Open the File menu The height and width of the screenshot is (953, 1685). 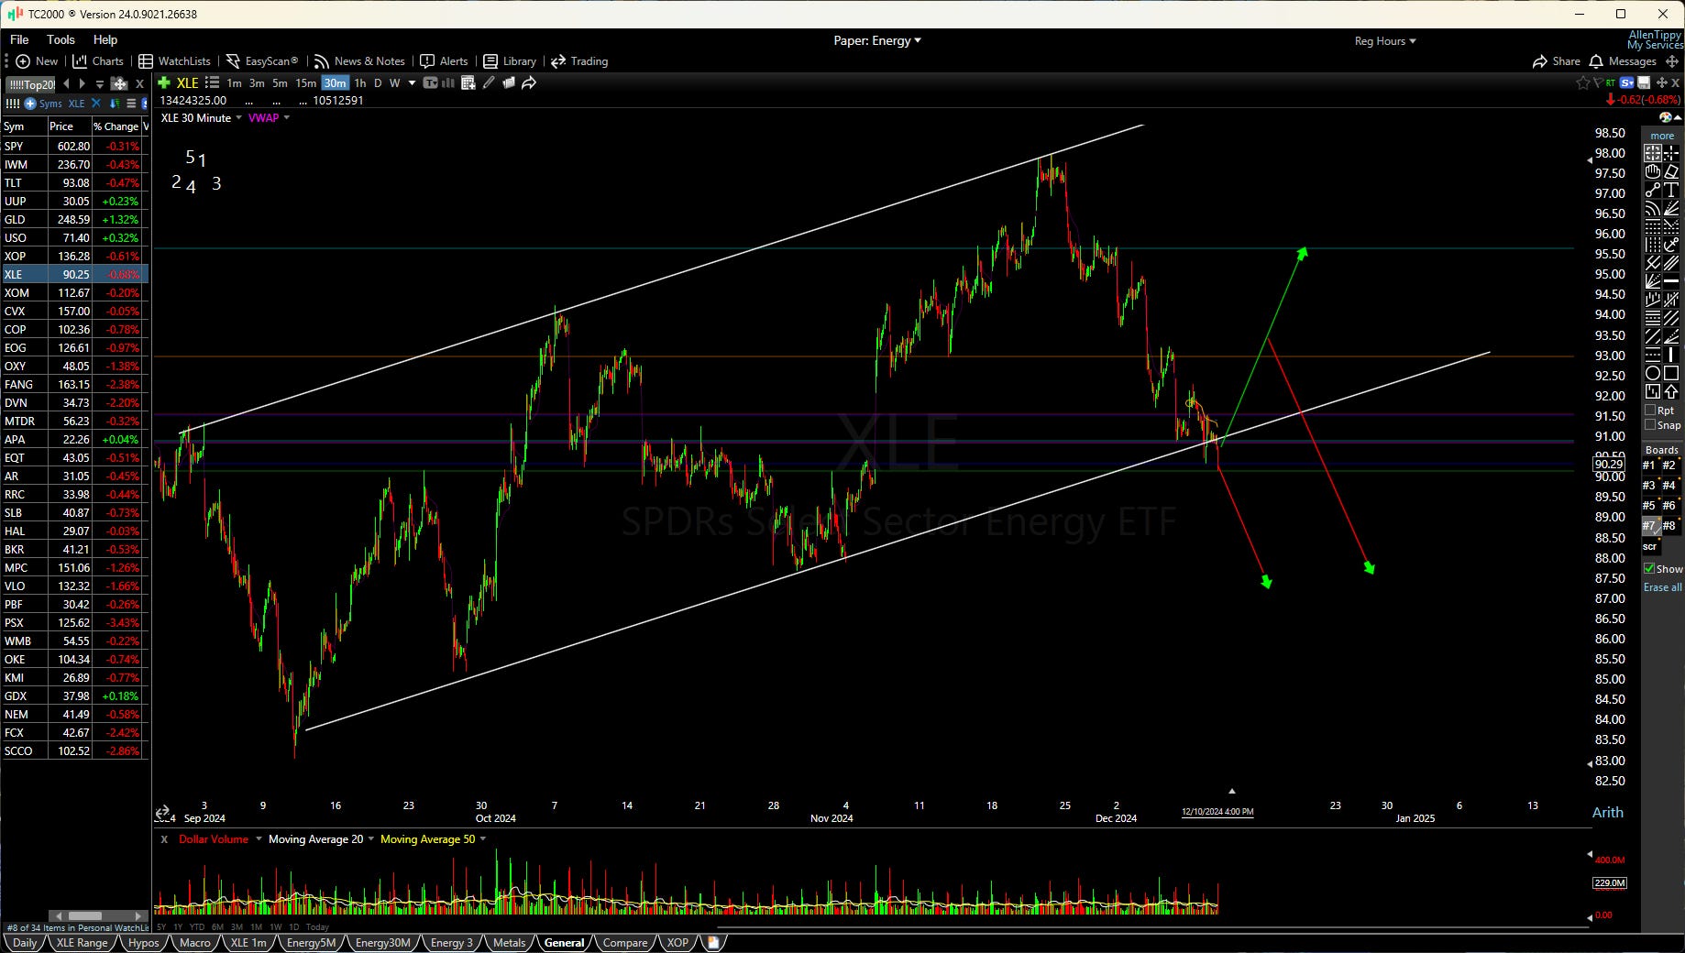pyautogui.click(x=19, y=39)
